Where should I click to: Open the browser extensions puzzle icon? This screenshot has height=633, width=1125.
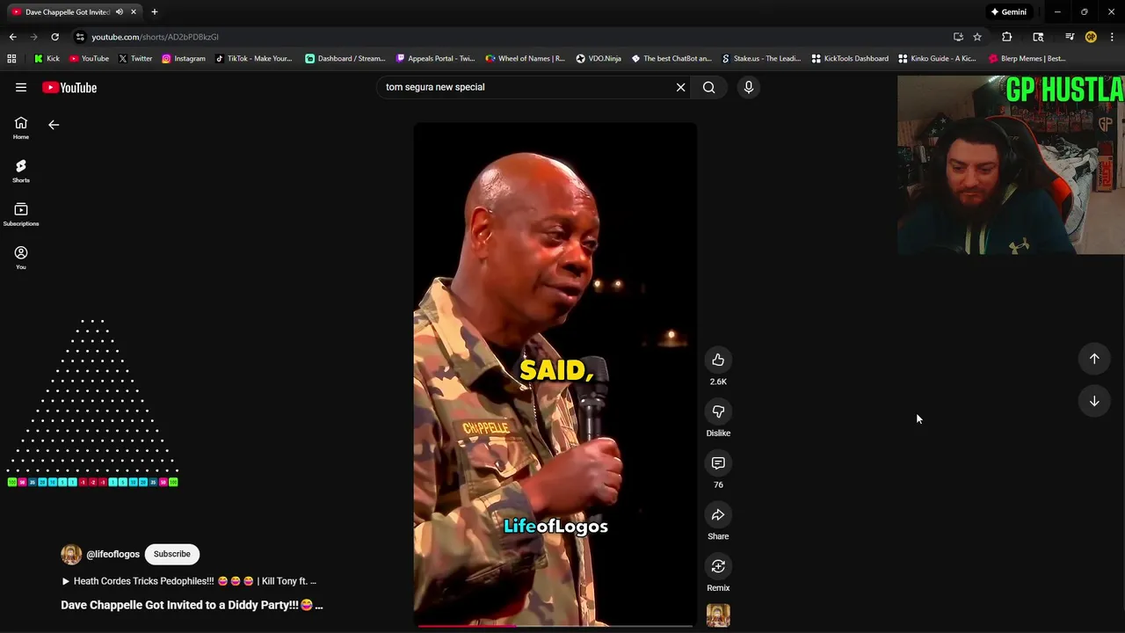tap(1007, 37)
